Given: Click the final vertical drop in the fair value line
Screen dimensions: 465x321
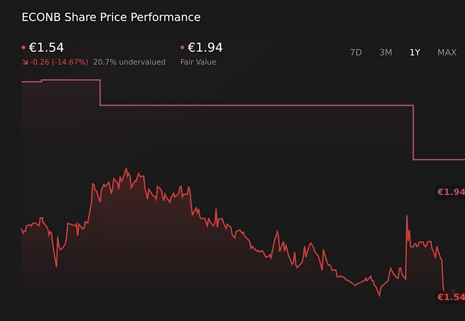Looking at the screenshot, I should pos(413,132).
